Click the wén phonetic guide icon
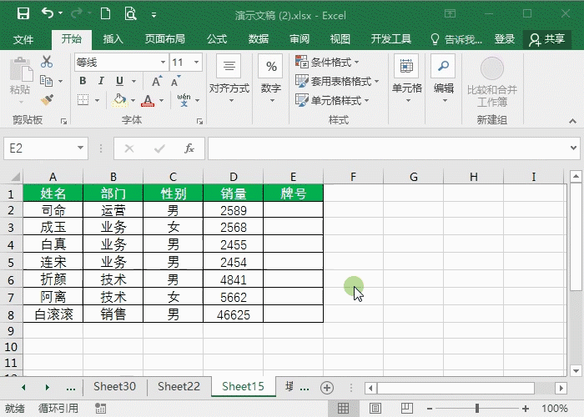Viewport: 584px width, 417px height. 184,100
